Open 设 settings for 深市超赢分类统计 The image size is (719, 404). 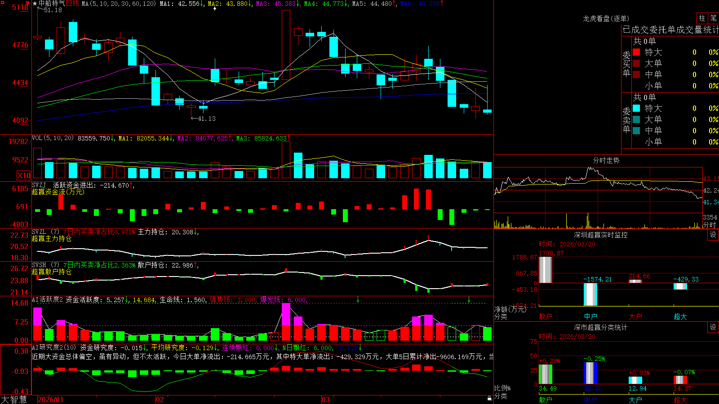[713, 327]
